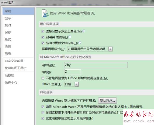Uncheck 拖动时更新文档内容 option

pos(43,43)
